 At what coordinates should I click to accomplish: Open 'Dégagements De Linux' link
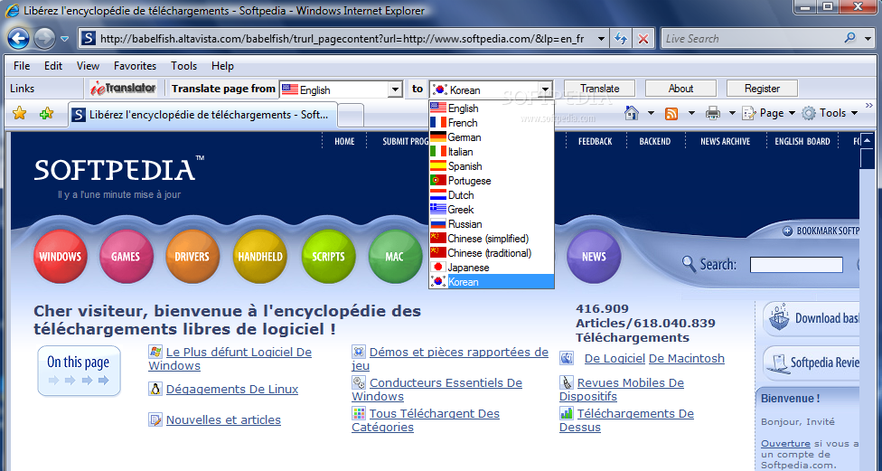tap(232, 389)
